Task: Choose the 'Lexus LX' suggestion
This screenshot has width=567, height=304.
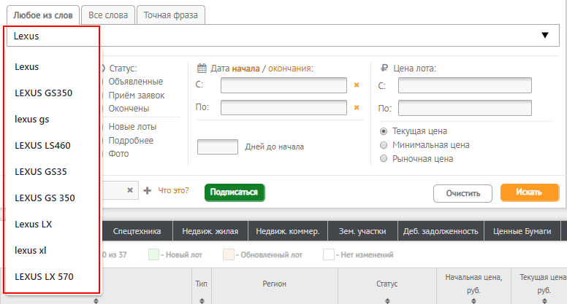Action: (x=34, y=225)
